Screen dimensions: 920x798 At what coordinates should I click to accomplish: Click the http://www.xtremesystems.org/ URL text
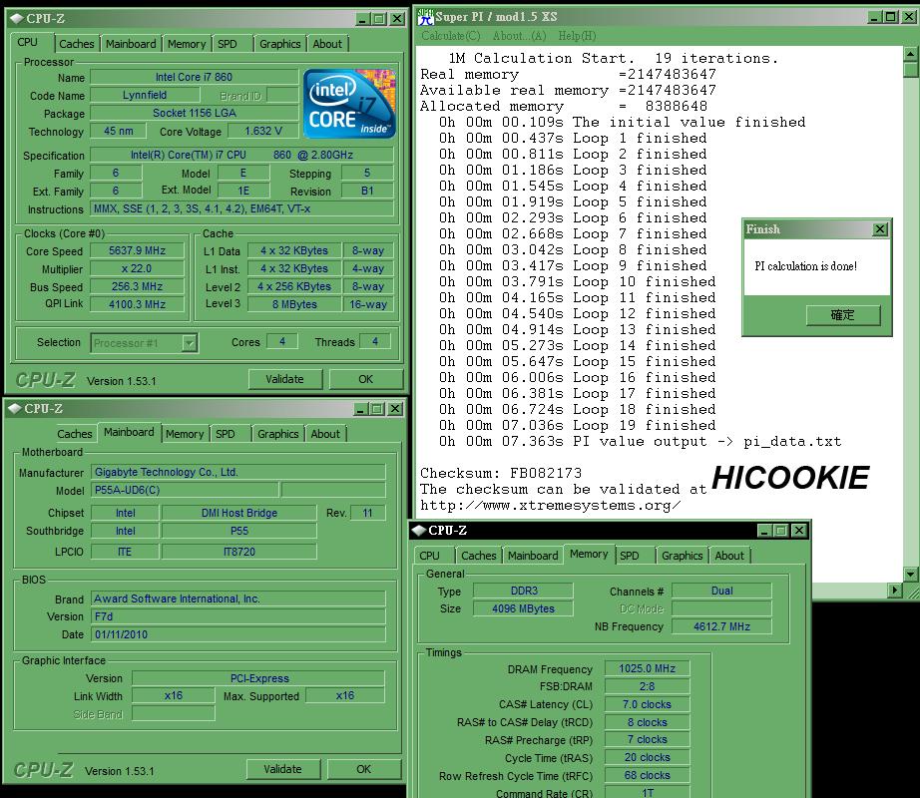[x=551, y=506]
